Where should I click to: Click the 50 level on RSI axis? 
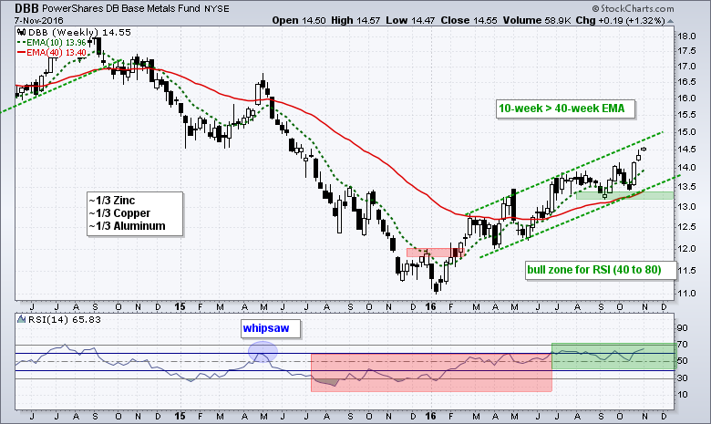(x=683, y=361)
